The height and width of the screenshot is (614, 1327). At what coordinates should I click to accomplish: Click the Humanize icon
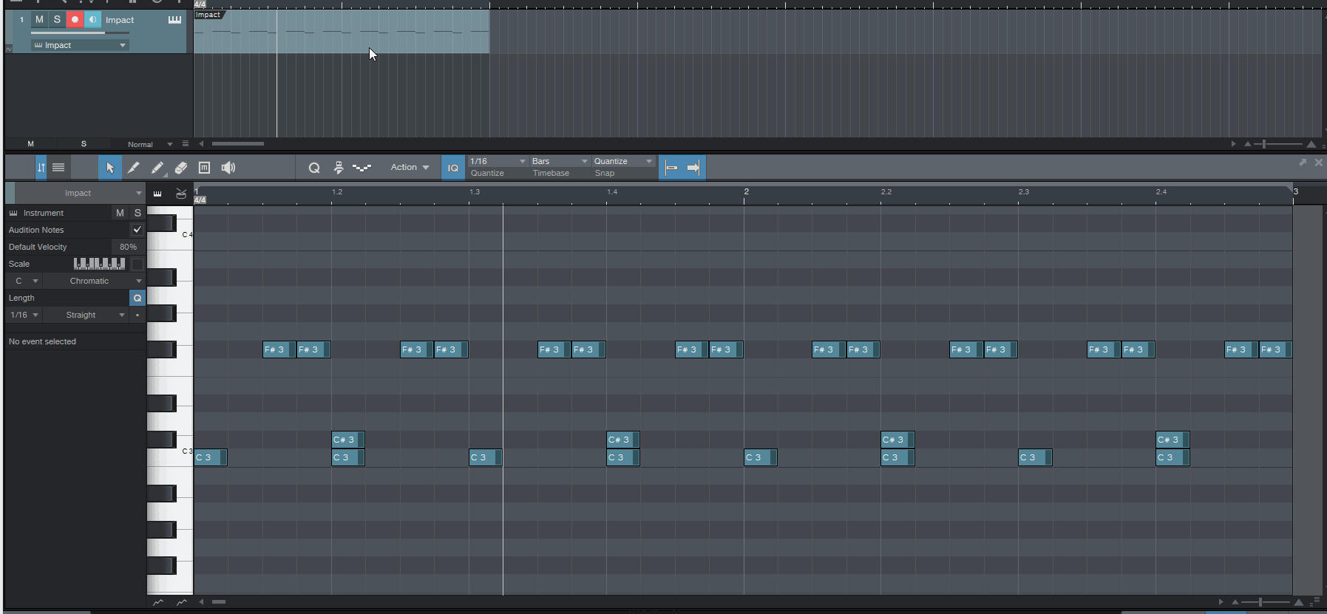[x=339, y=168]
